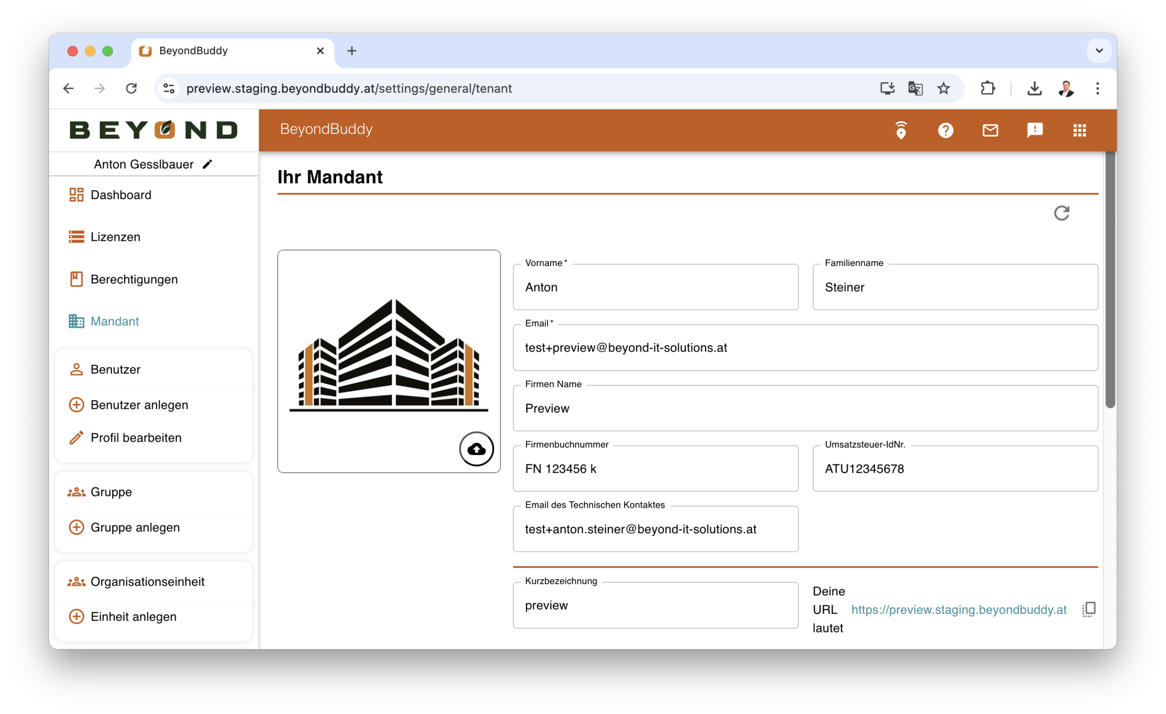The width and height of the screenshot is (1166, 714).
Task: Click the Firmen Name input field
Action: point(804,408)
